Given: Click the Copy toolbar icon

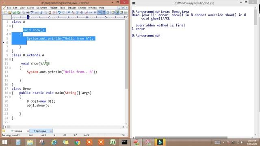Looking at the screenshot, I should coord(45,13).
